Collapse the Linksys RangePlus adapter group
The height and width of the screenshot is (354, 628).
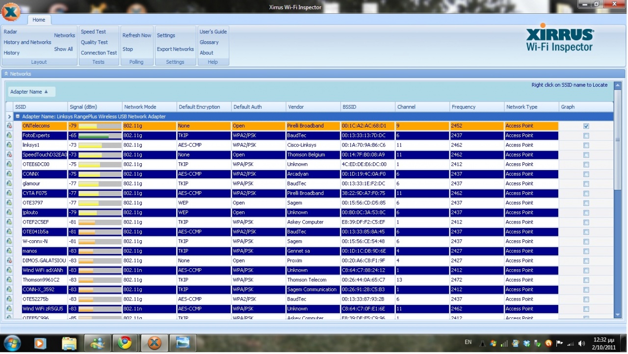pos(18,117)
